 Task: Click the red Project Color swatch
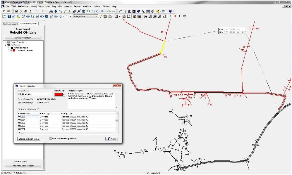pos(59,94)
